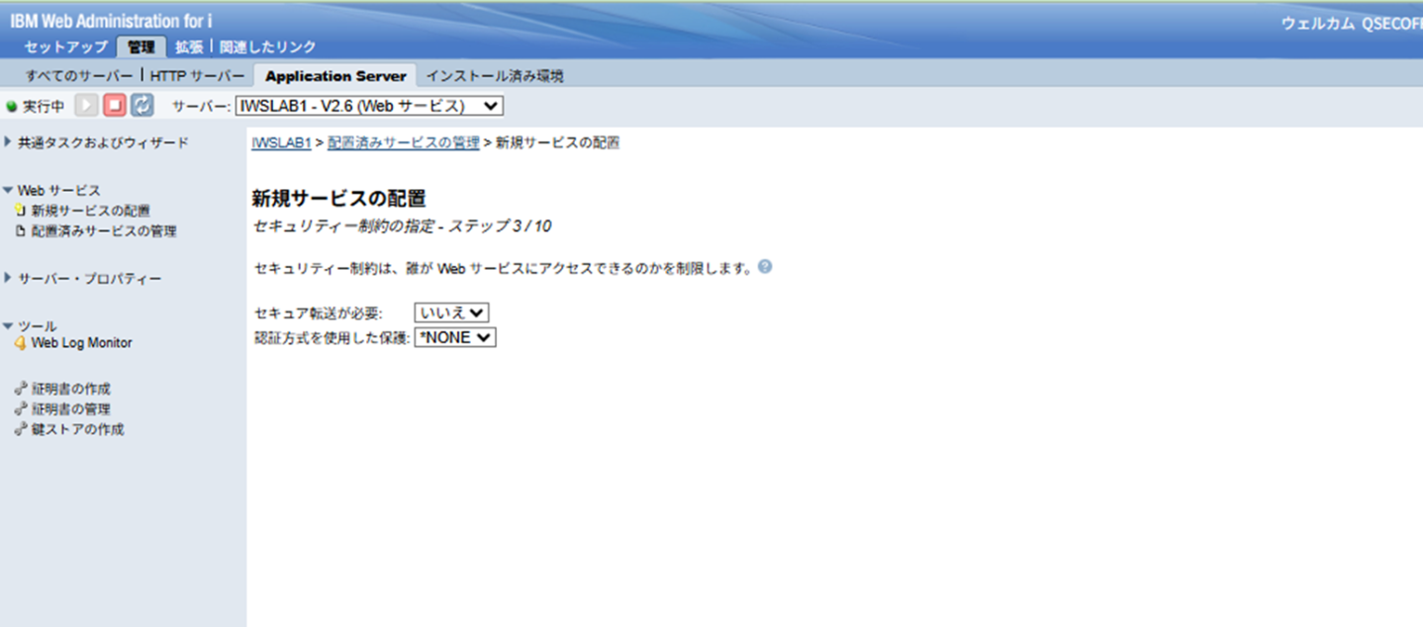This screenshot has width=1423, height=627.
Task: Open Web Log Monitor link
Action: tap(81, 343)
